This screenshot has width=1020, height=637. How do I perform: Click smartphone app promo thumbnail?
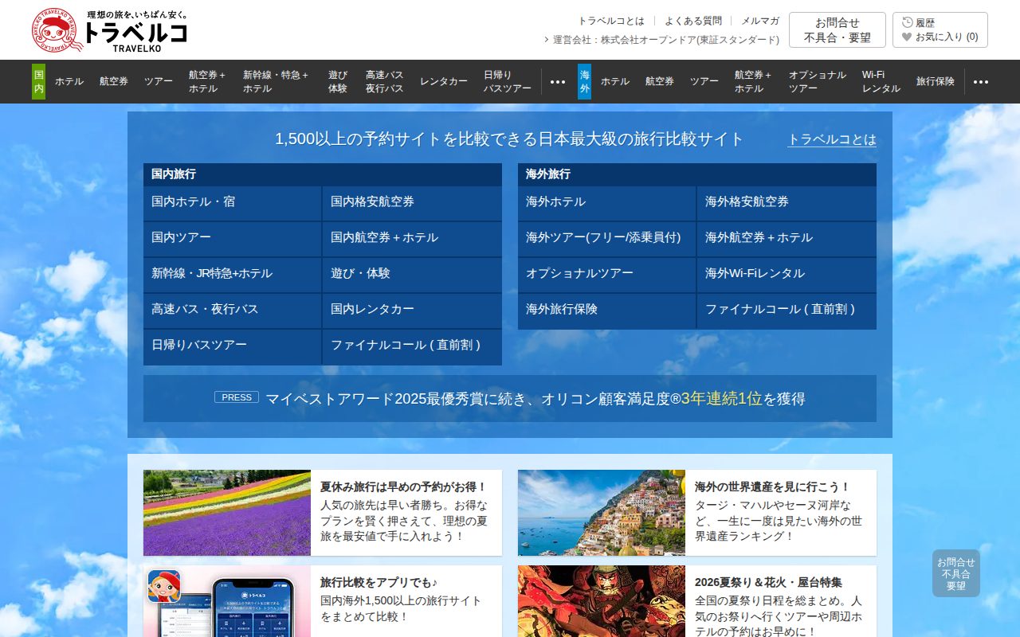pyautogui.click(x=227, y=601)
